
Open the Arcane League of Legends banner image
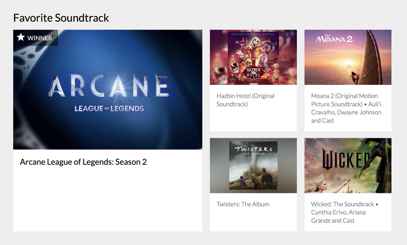[x=108, y=90]
